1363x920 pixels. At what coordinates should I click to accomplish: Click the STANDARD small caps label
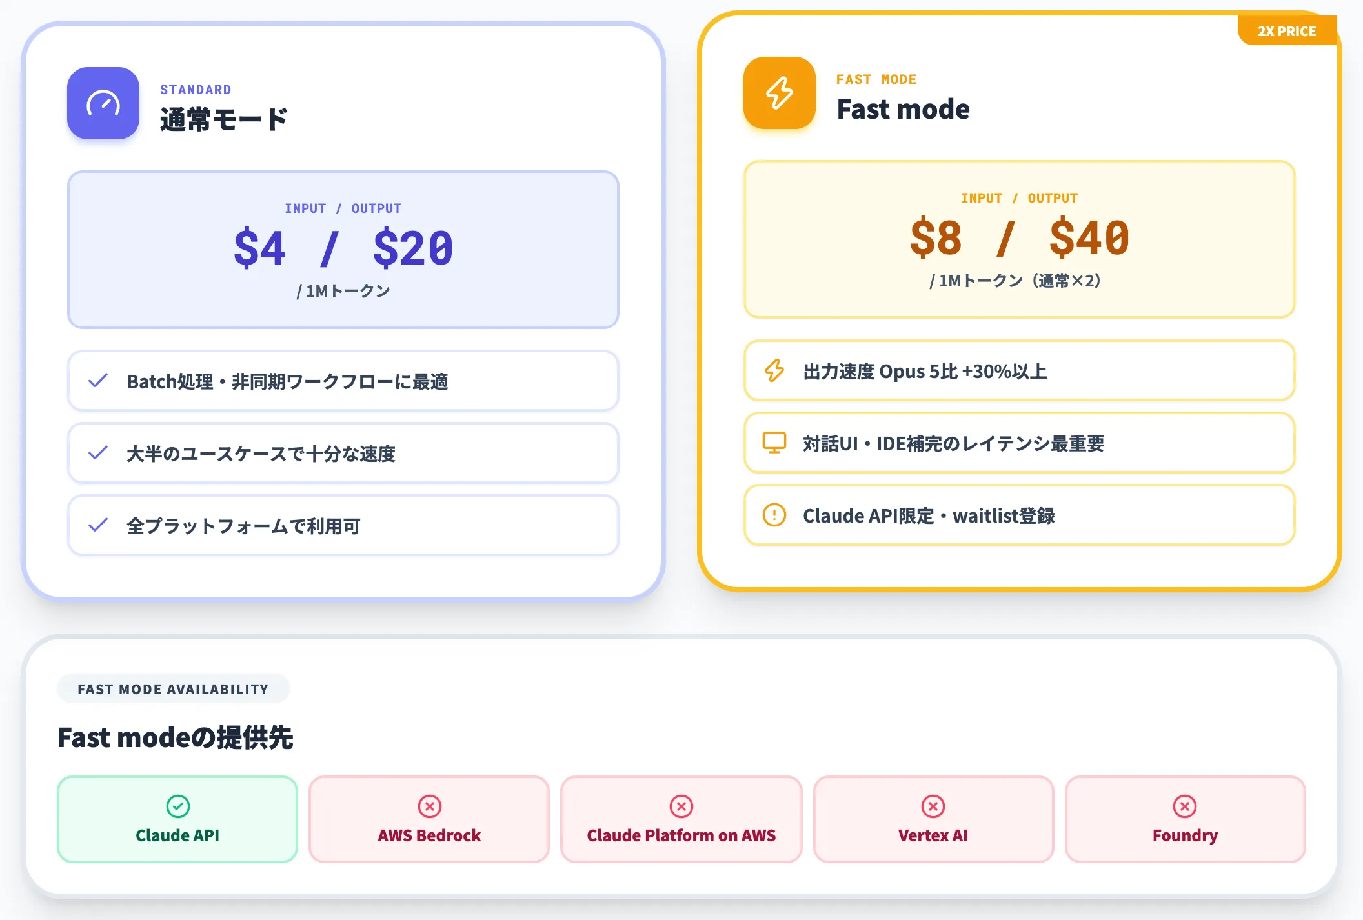point(196,90)
